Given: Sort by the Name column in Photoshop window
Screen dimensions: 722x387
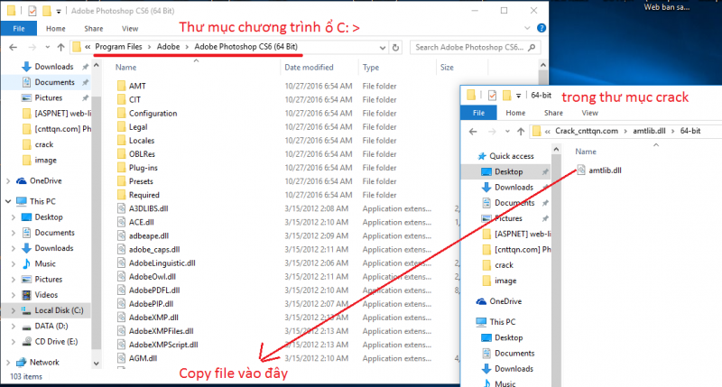Looking at the screenshot, I should point(125,67).
